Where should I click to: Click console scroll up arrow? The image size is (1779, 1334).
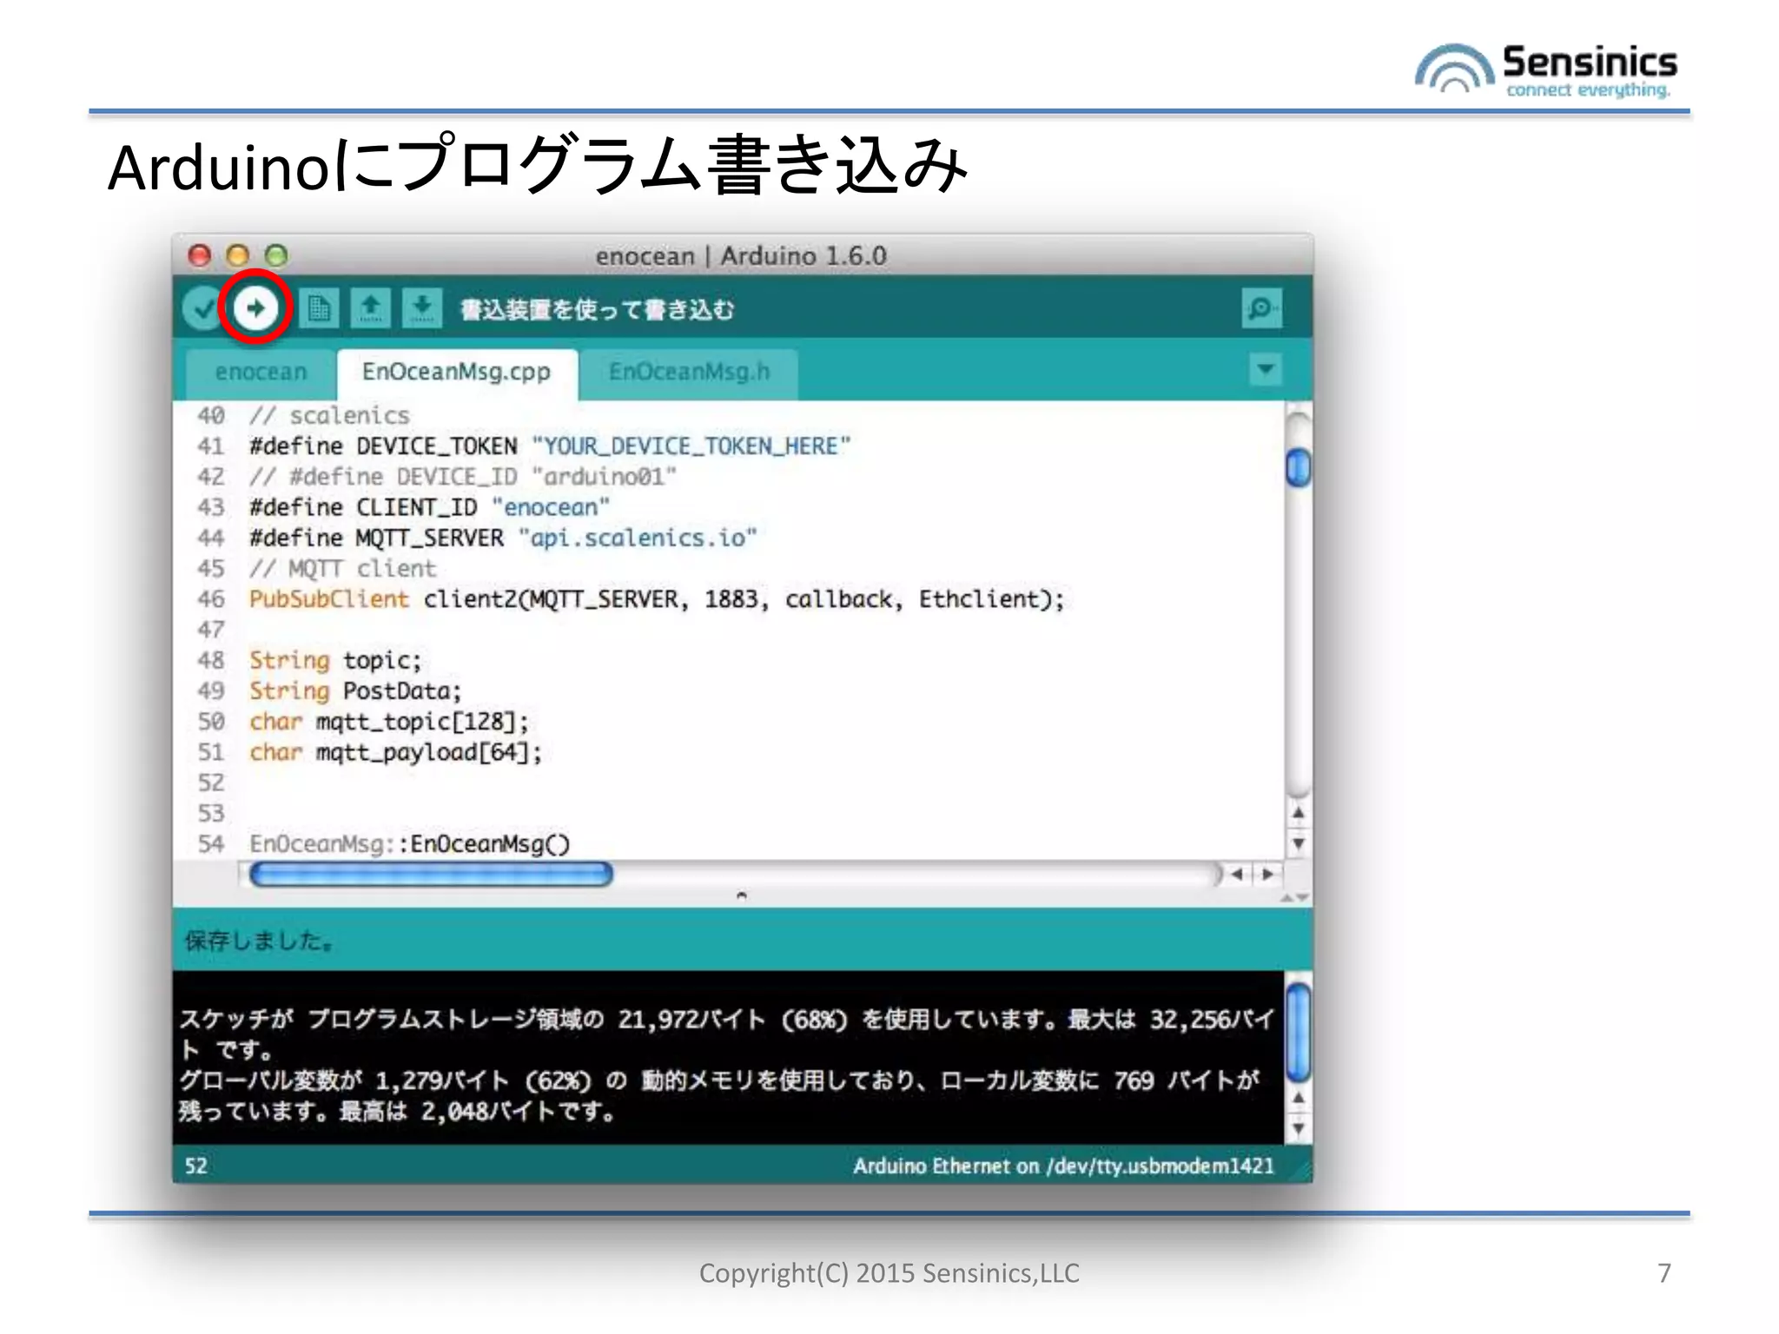1298,1098
